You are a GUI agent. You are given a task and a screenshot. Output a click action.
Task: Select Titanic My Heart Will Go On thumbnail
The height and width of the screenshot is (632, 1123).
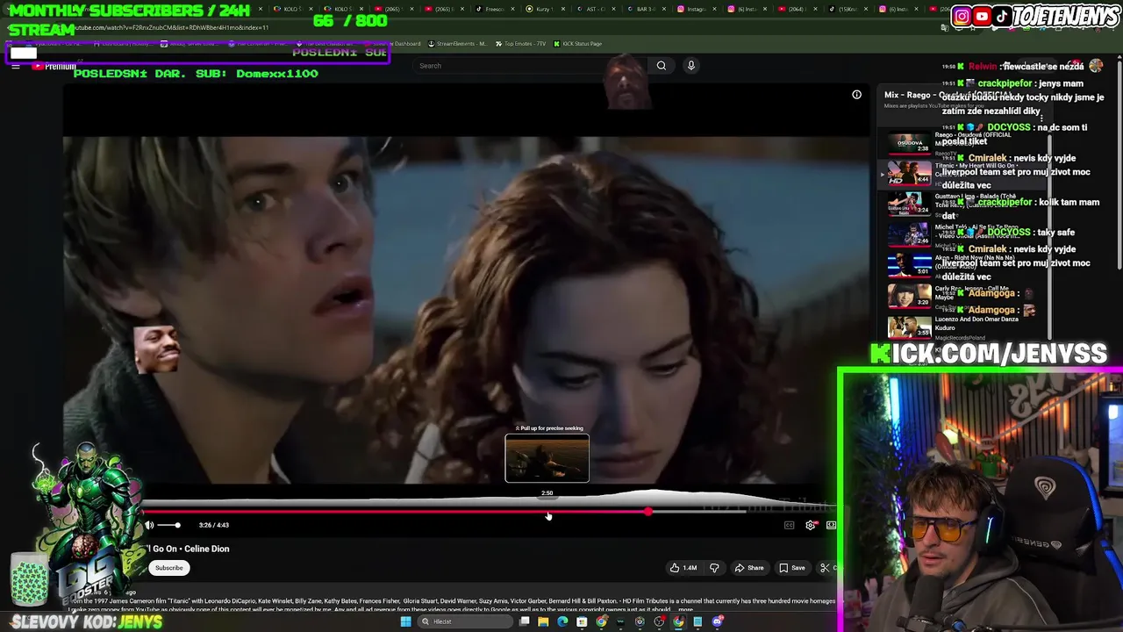coord(910,172)
